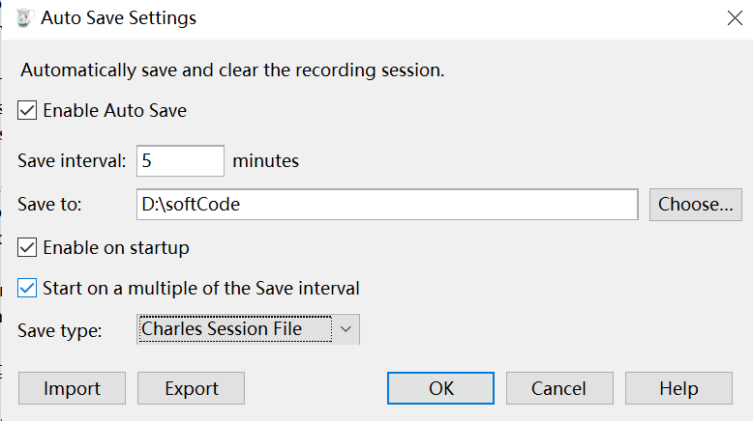Click the Auto Save Settings title text
Screen dimensions: 753x421
(119, 17)
